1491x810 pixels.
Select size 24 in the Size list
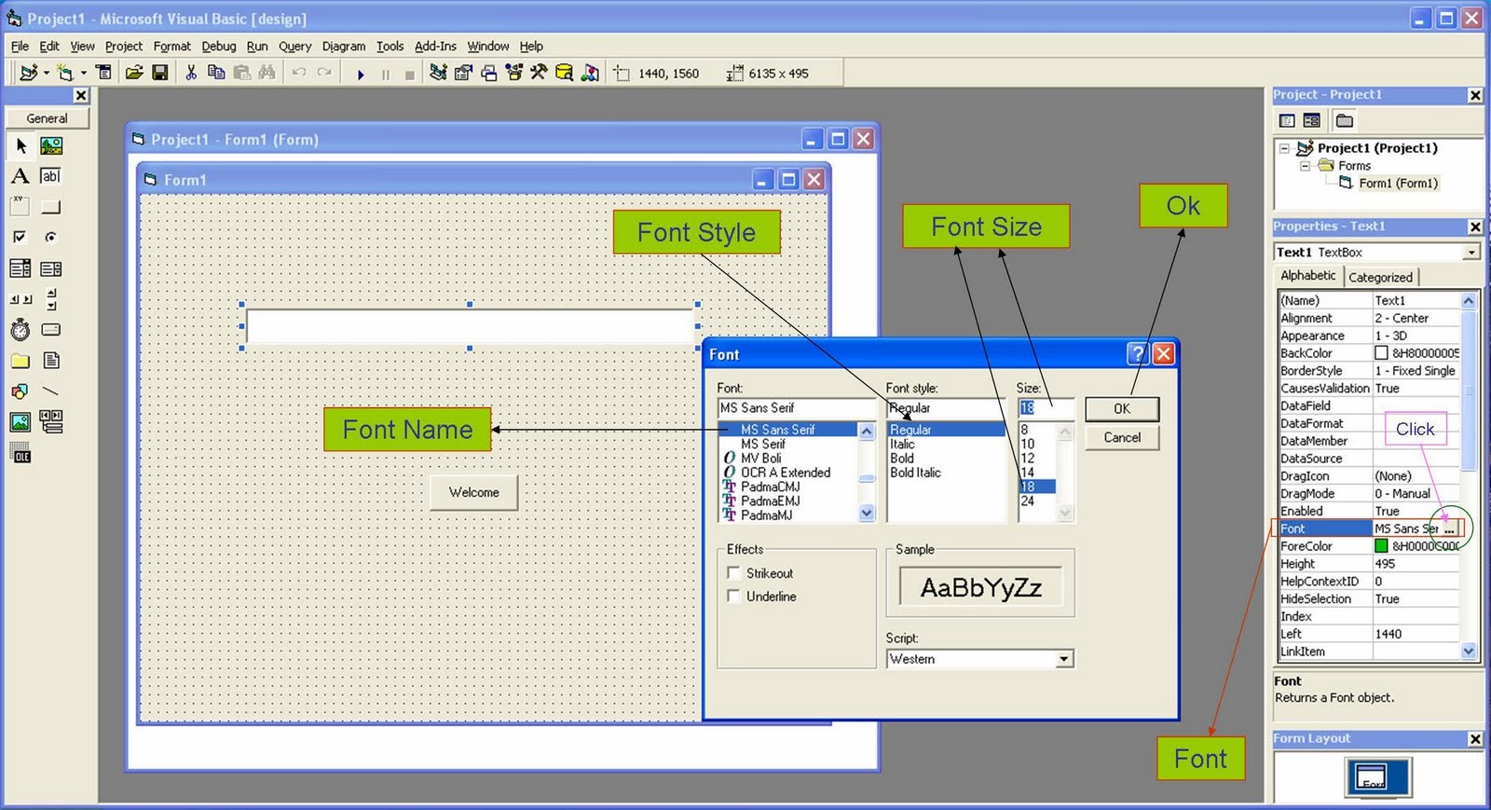pyautogui.click(x=1028, y=501)
